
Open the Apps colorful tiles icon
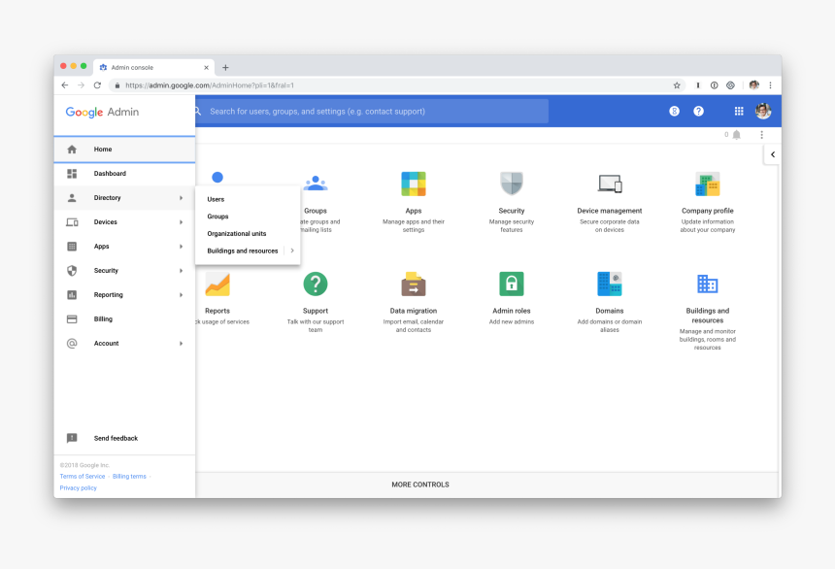tap(414, 184)
